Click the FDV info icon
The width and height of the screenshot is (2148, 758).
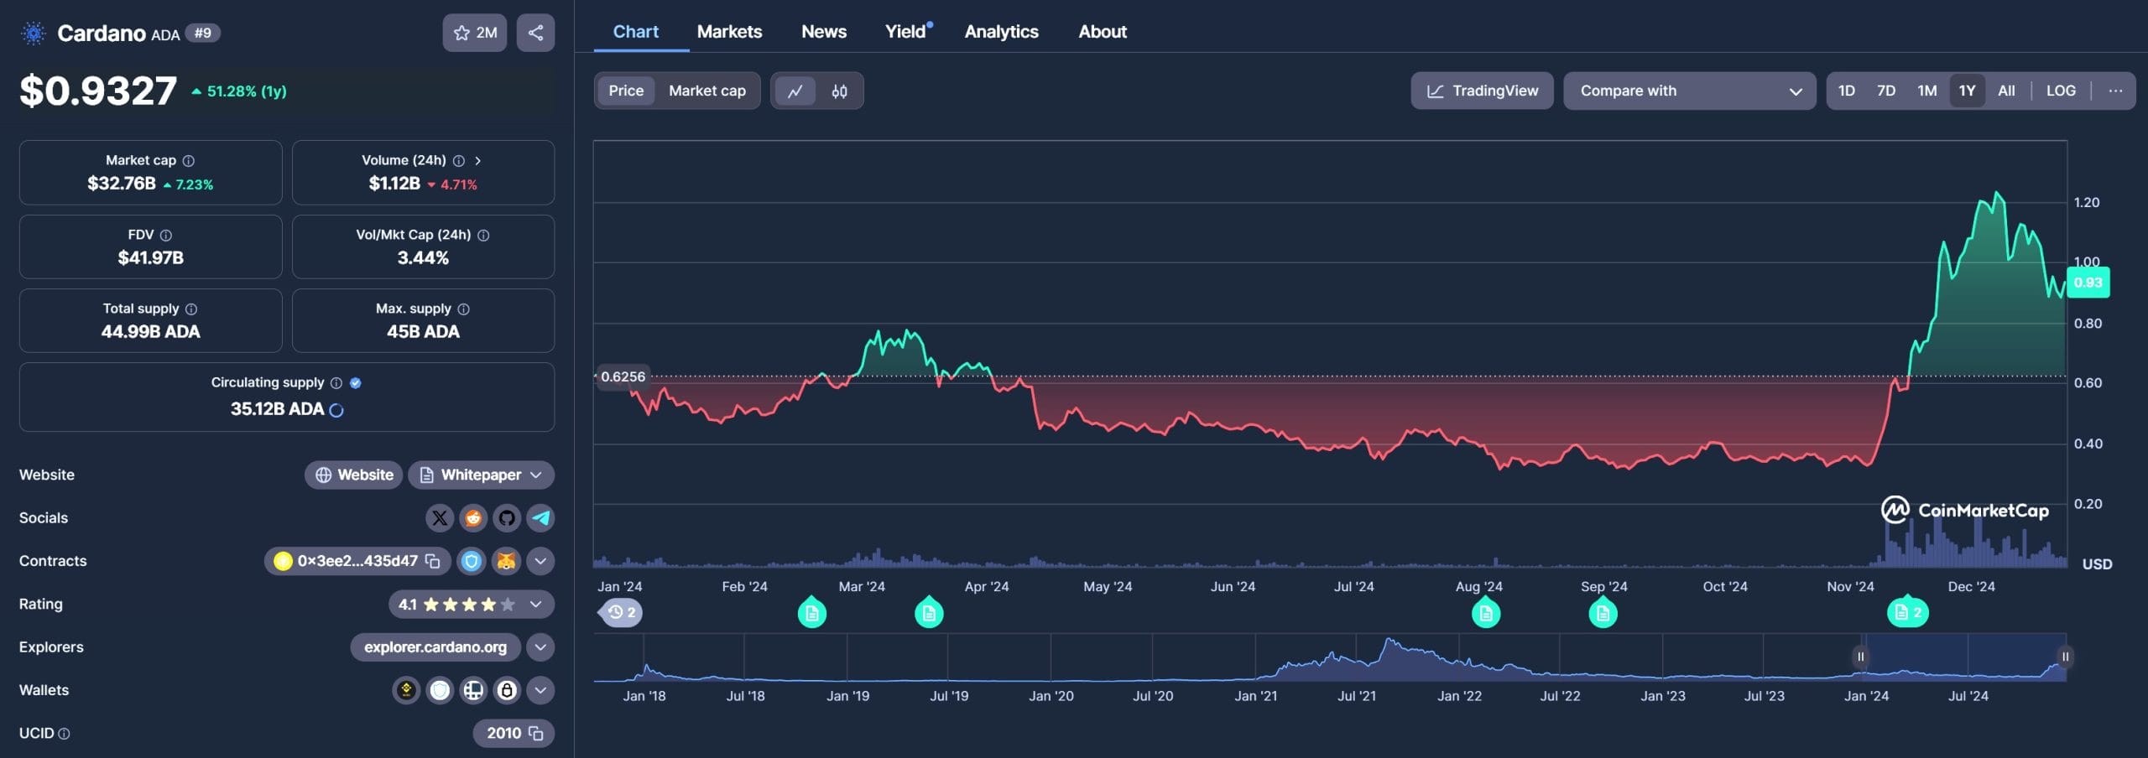pyautogui.click(x=166, y=236)
